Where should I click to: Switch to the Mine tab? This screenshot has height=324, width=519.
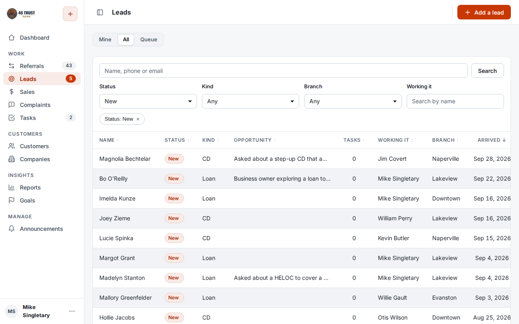105,39
